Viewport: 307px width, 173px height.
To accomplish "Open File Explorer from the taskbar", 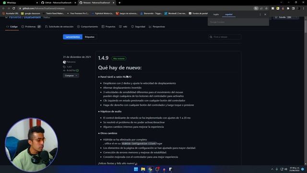I will [143, 169].
